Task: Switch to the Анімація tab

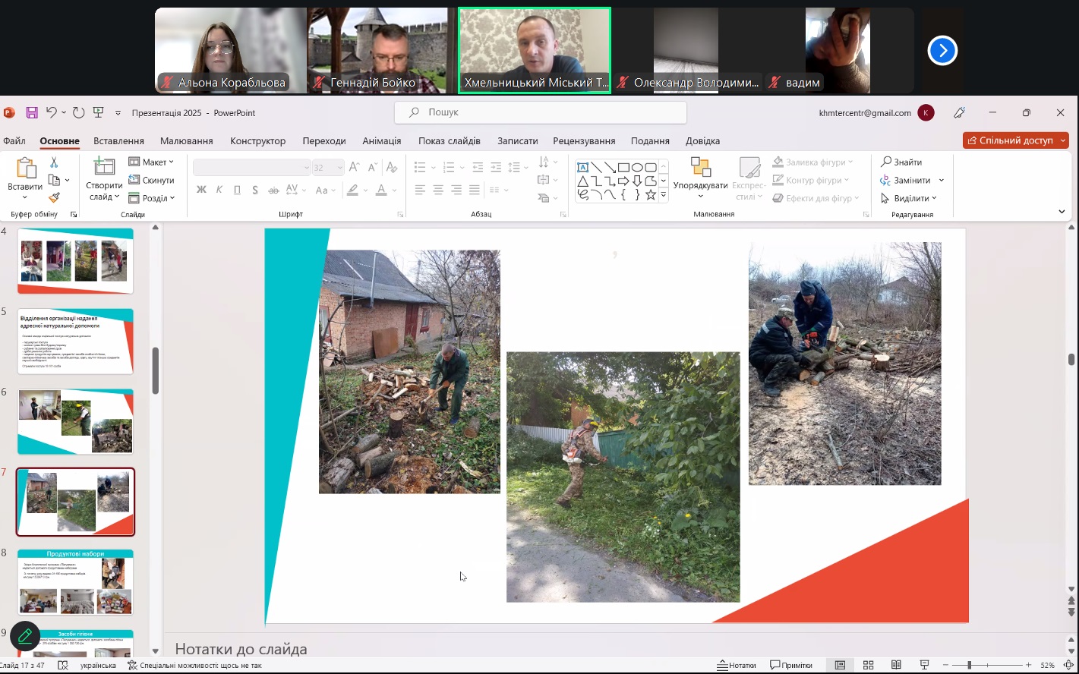Action: click(381, 141)
